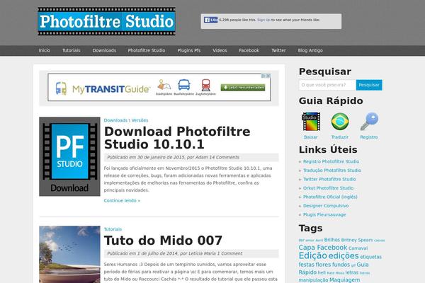Image resolution: width=425 pixels, height=283 pixels.
Task: Open Photofiltre Oficial (inglês) link
Action: point(330,197)
